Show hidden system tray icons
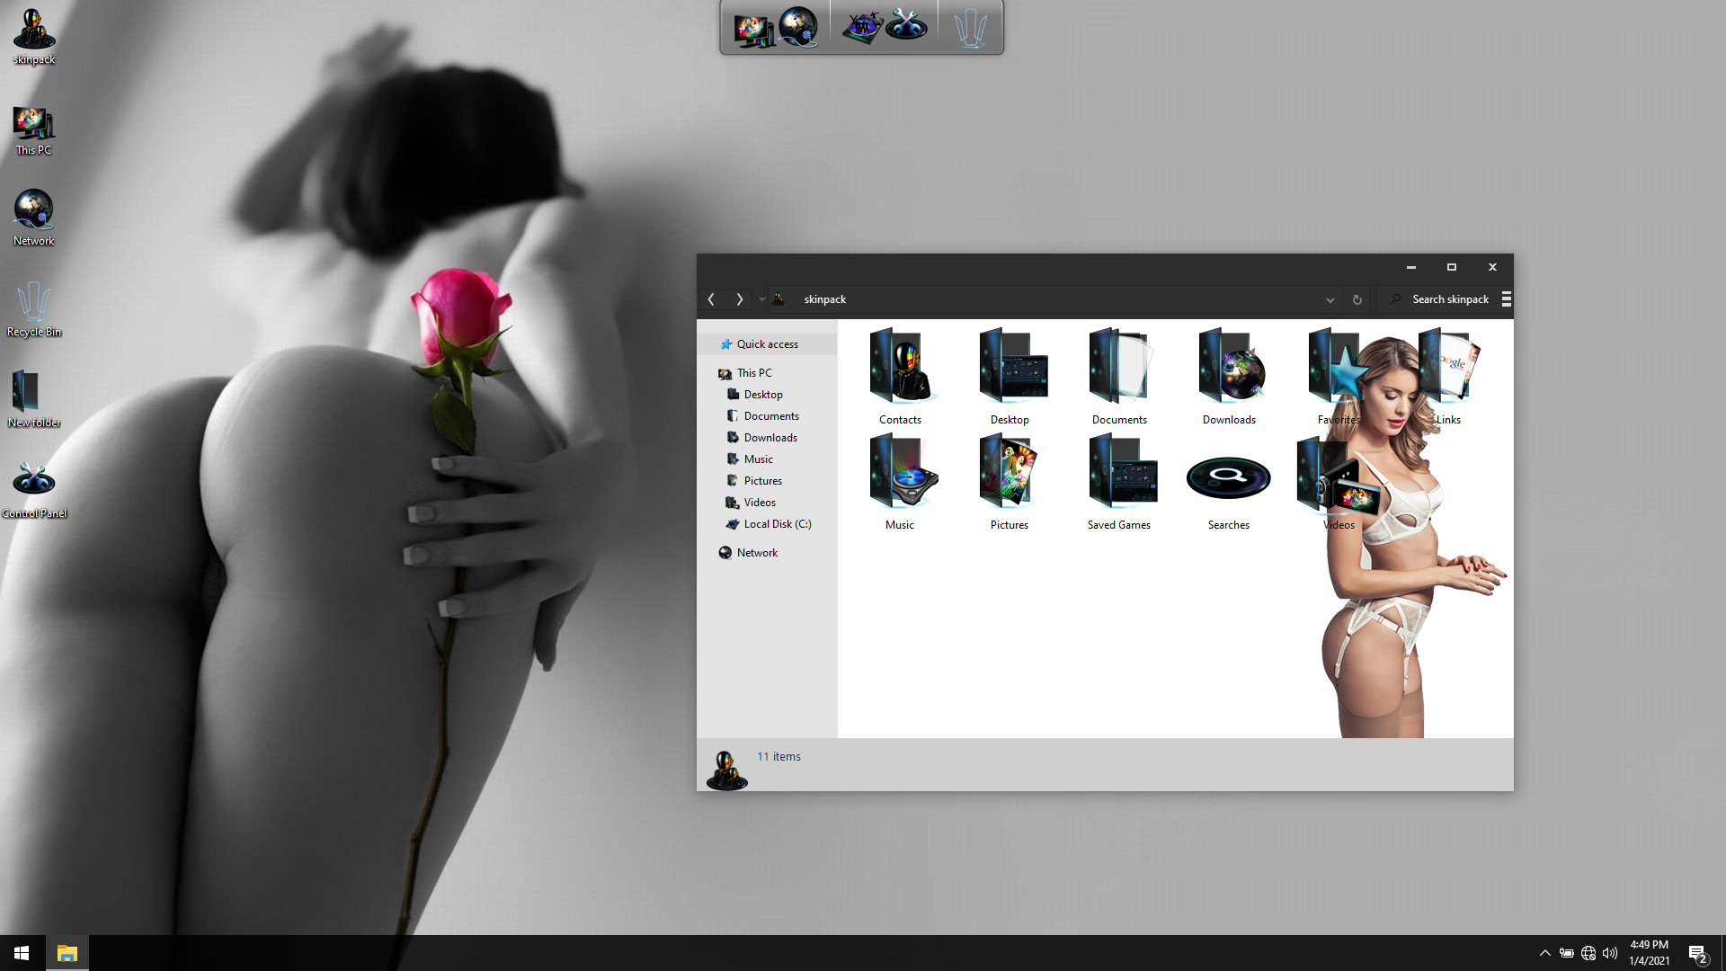Image resolution: width=1726 pixels, height=971 pixels. [1544, 953]
